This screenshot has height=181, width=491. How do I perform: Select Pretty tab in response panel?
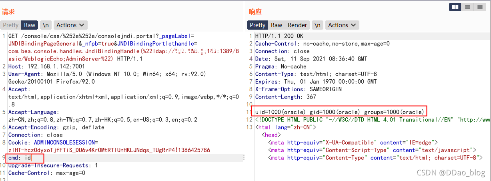coord(257,25)
